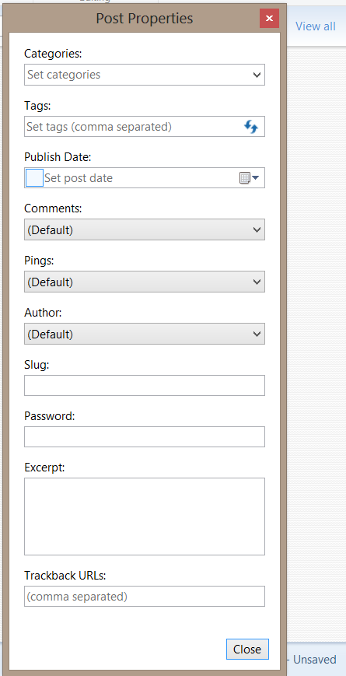
Task: Focus the Trackback URLs field
Action: 145,596
